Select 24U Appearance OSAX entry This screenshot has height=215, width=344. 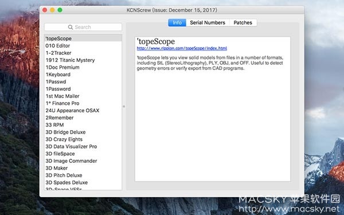pos(83,111)
